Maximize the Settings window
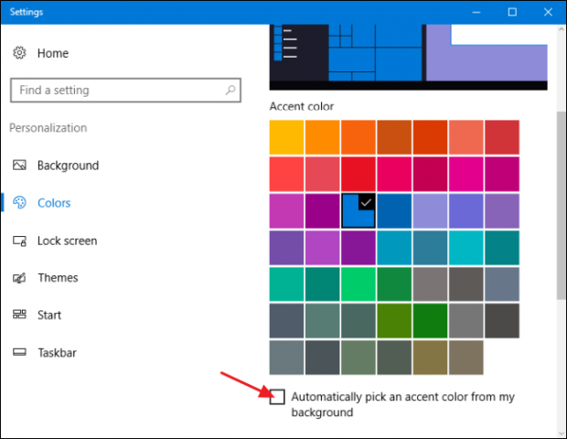567x439 pixels. pyautogui.click(x=512, y=12)
